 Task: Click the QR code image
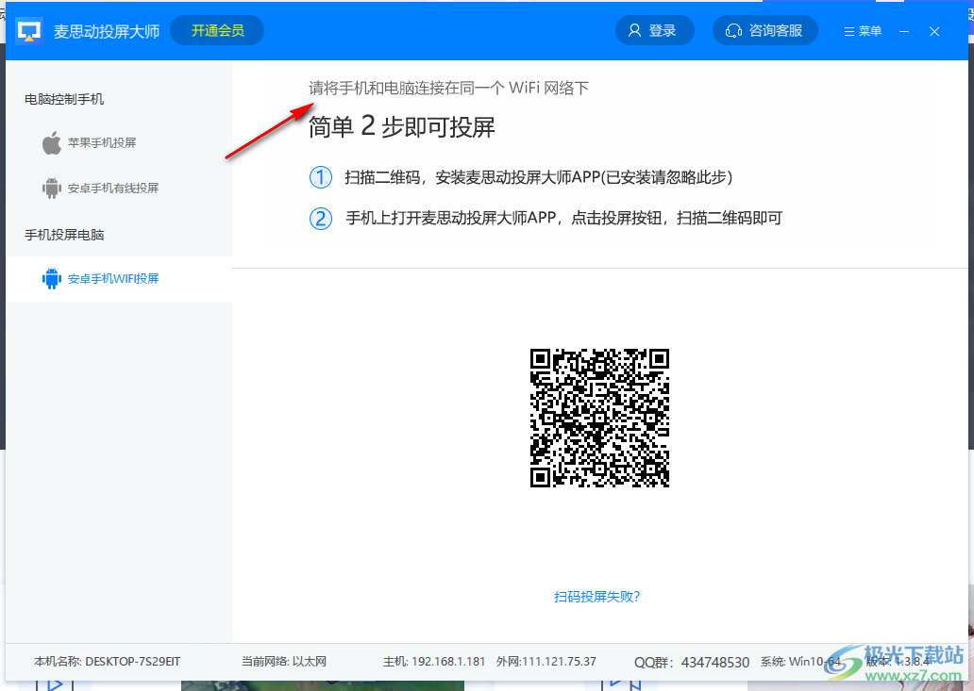[599, 418]
